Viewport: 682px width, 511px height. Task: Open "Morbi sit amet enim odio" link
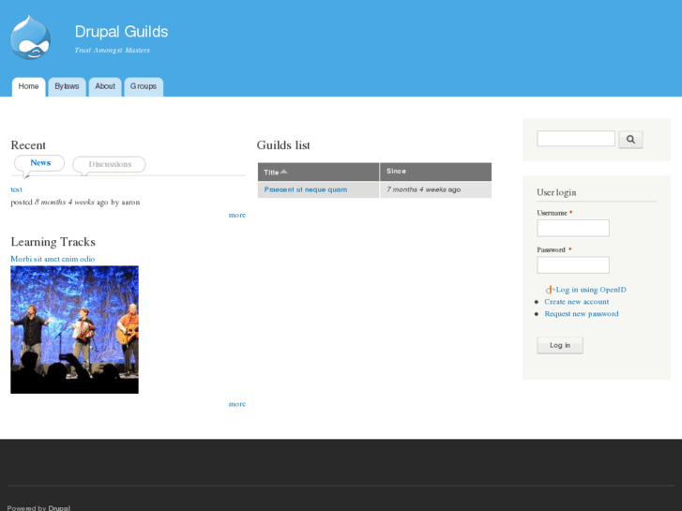(x=53, y=259)
